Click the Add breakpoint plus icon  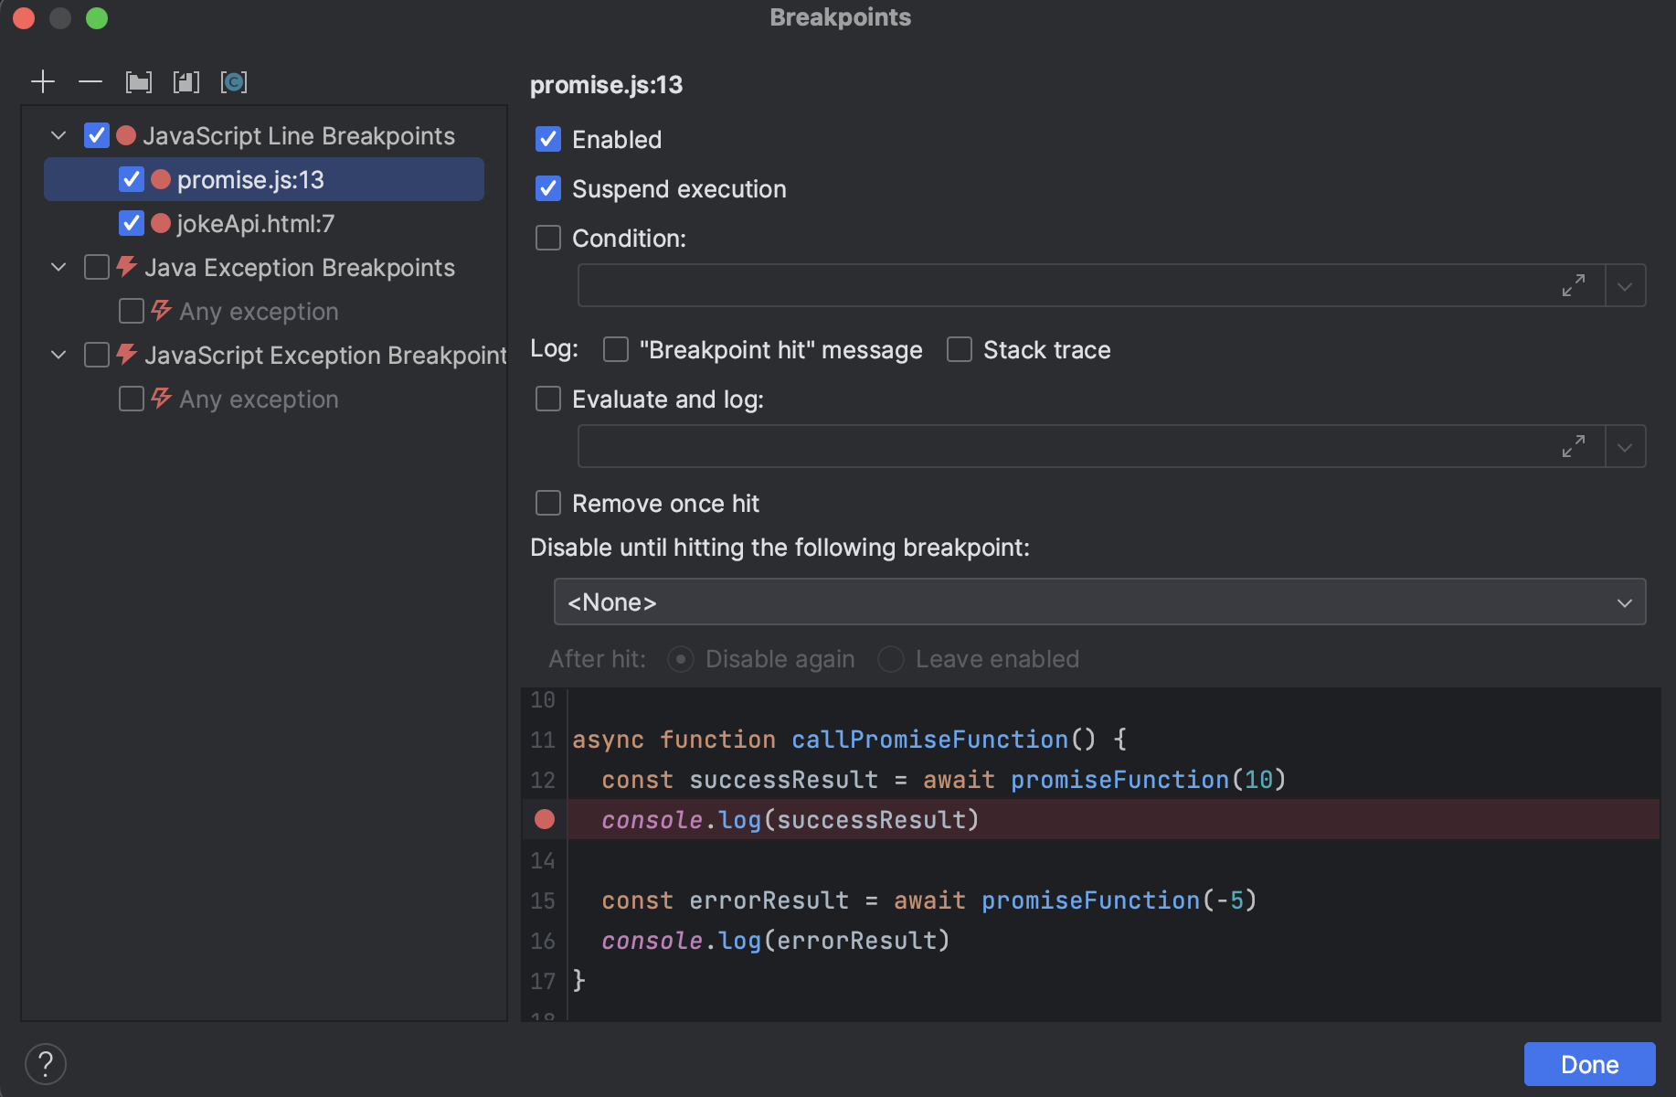[43, 82]
